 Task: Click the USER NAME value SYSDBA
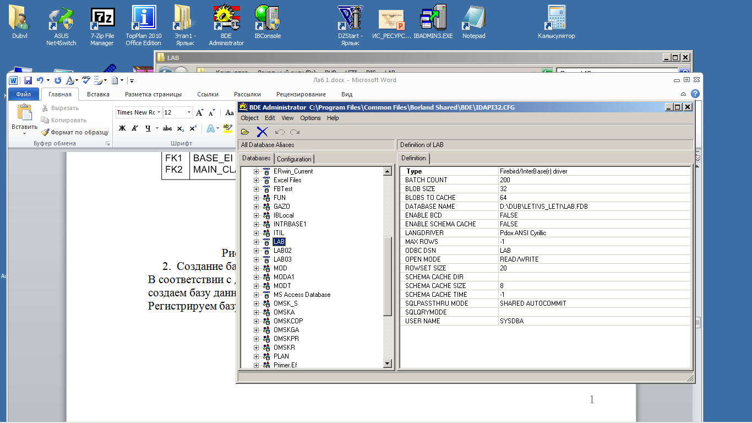click(511, 321)
